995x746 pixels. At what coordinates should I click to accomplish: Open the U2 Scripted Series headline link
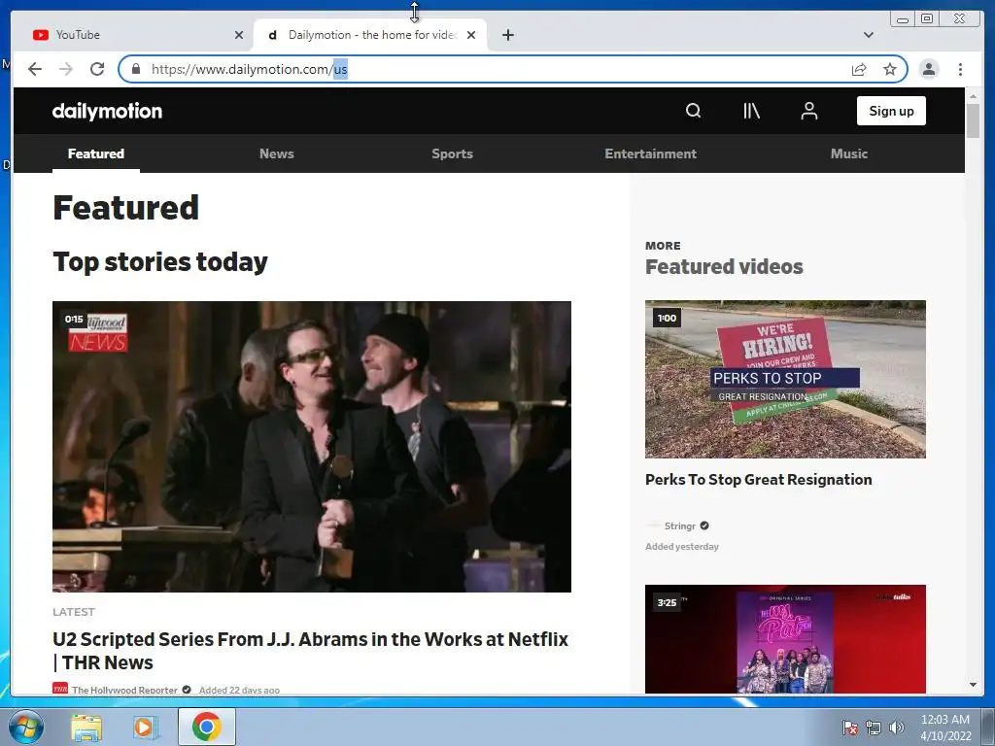[310, 651]
